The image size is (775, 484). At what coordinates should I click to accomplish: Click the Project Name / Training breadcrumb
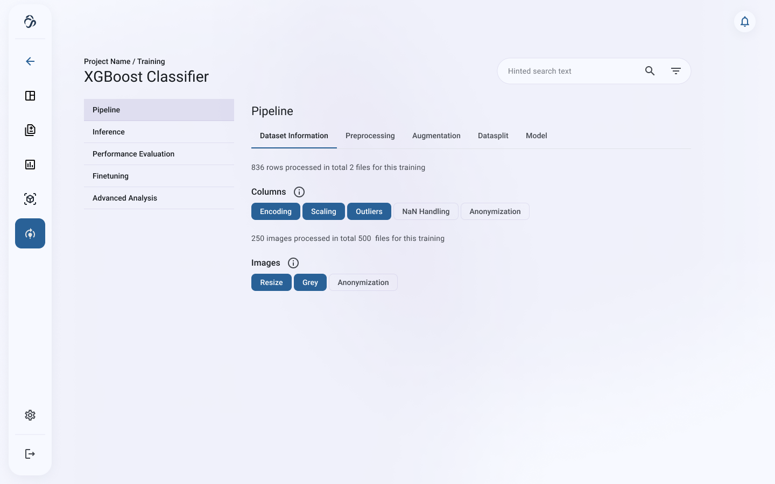(x=124, y=61)
